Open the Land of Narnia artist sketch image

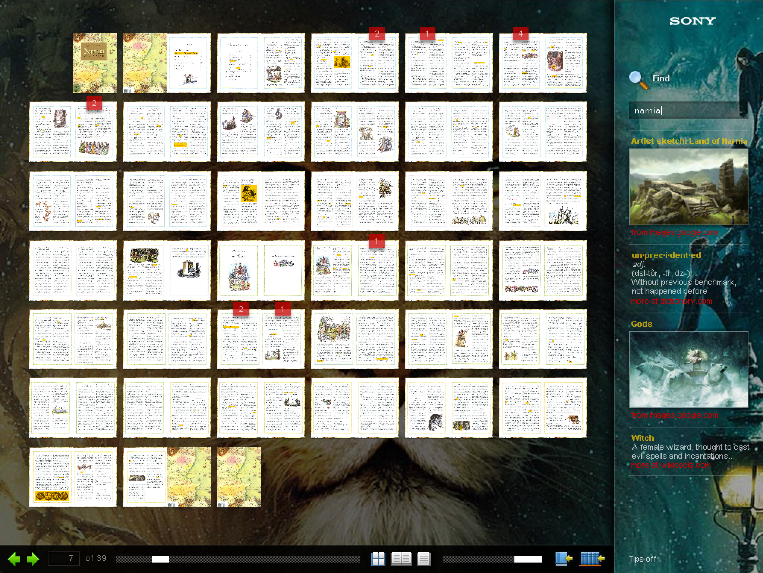coord(688,187)
